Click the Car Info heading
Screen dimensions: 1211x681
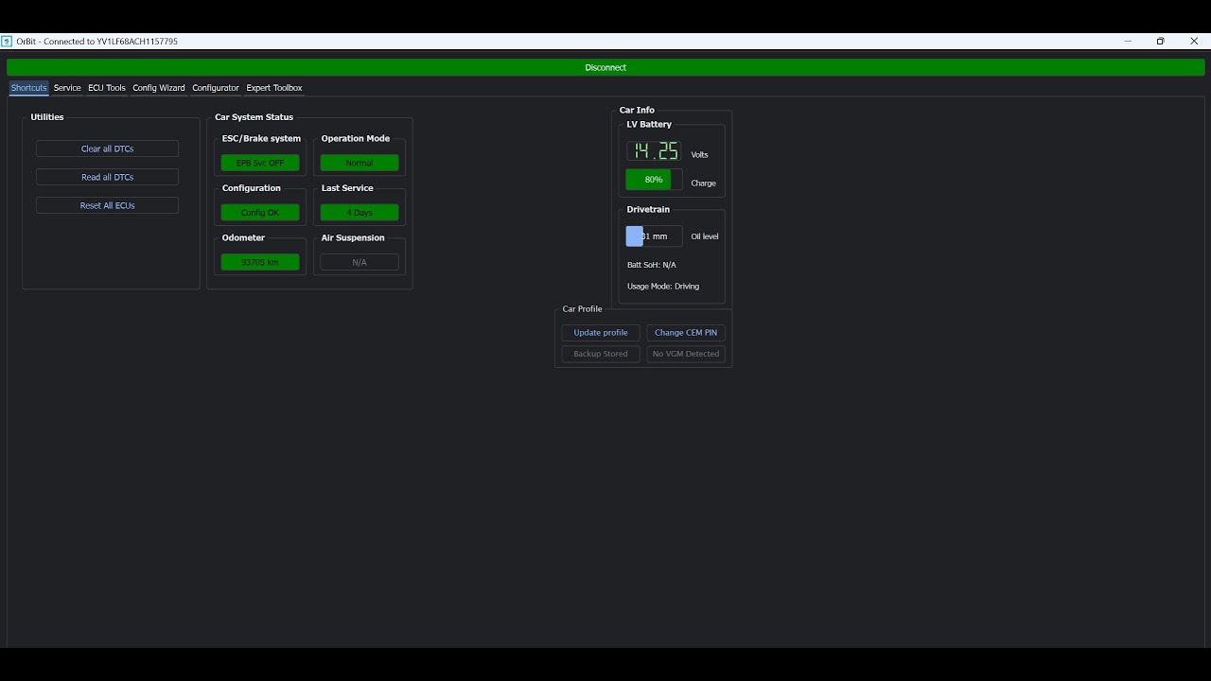(637, 111)
